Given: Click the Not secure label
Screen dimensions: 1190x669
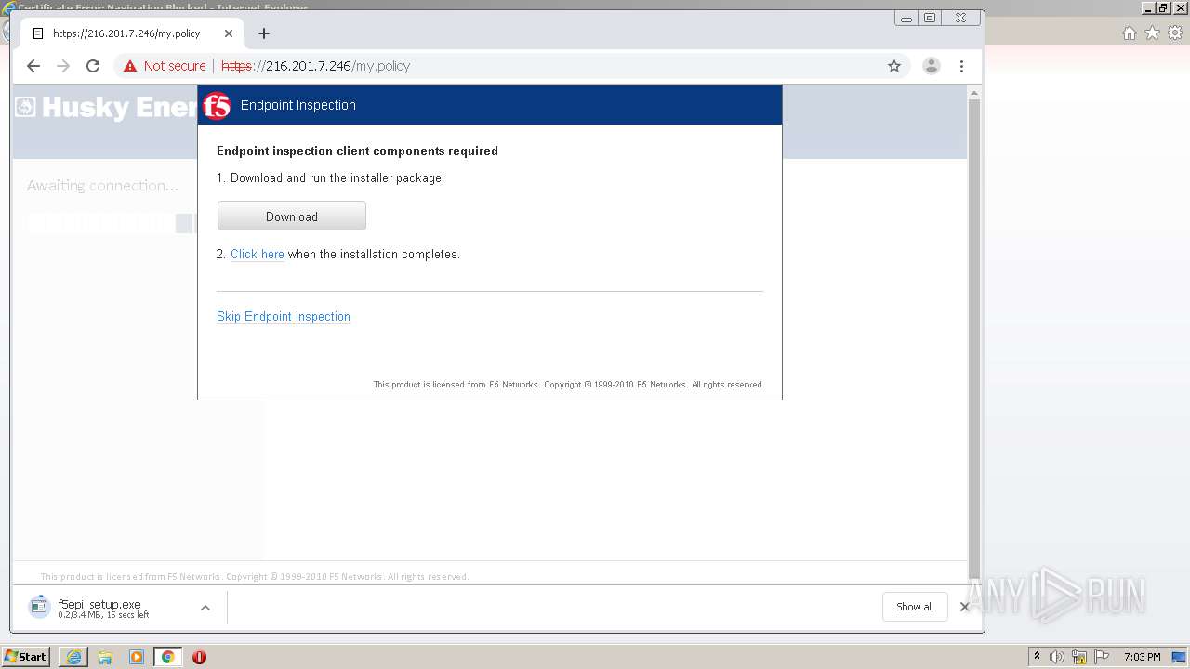Looking at the screenshot, I should click(x=175, y=66).
